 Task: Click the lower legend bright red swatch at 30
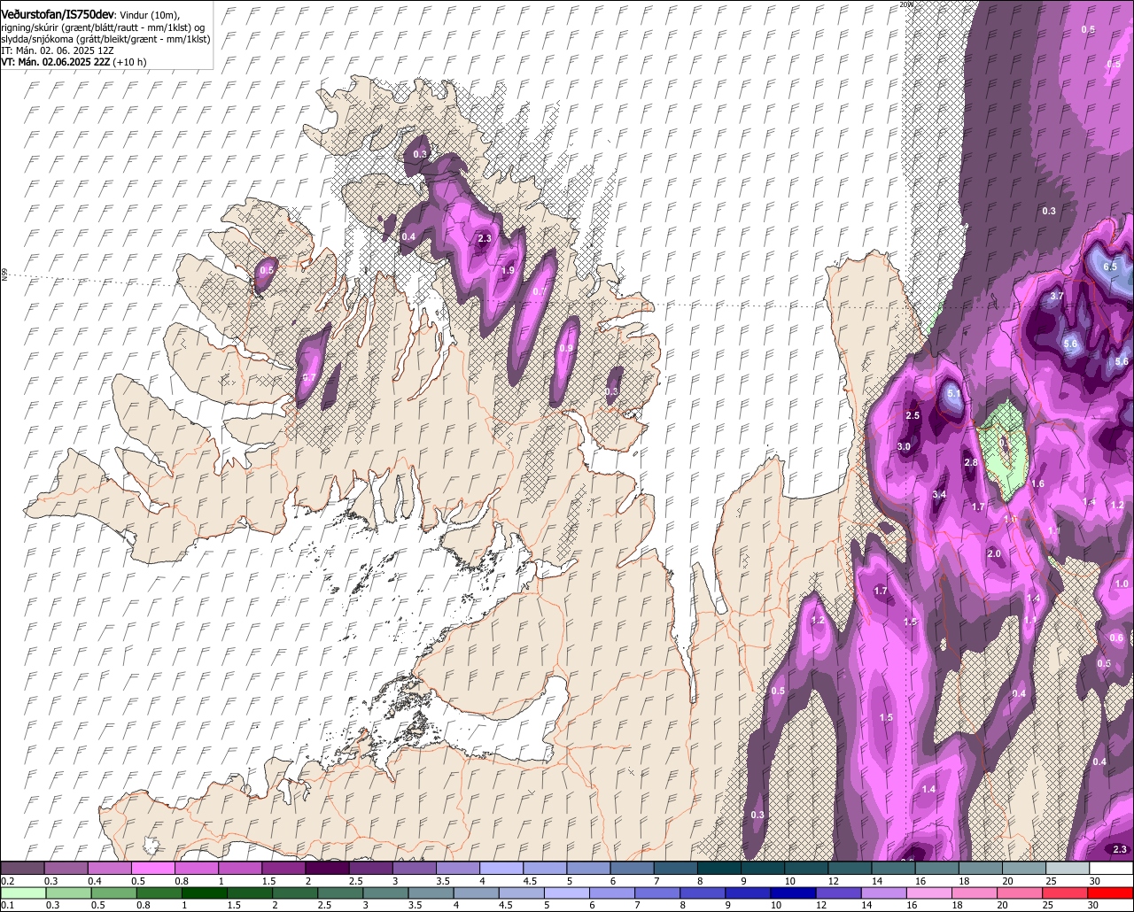point(1112,893)
